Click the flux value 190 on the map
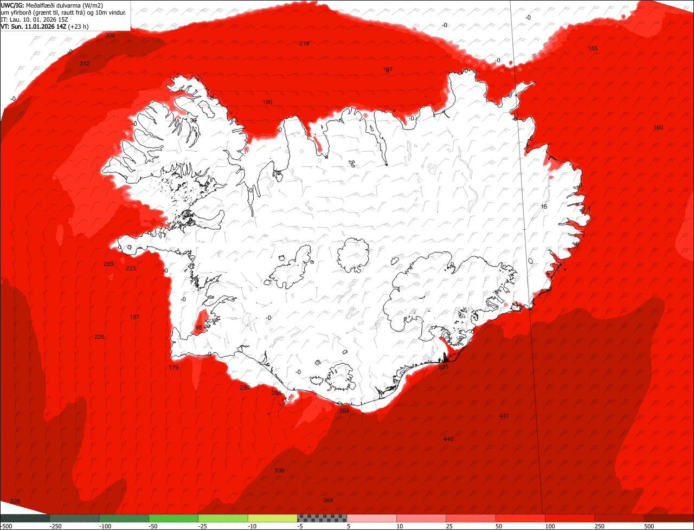694x530 pixels. (x=267, y=102)
